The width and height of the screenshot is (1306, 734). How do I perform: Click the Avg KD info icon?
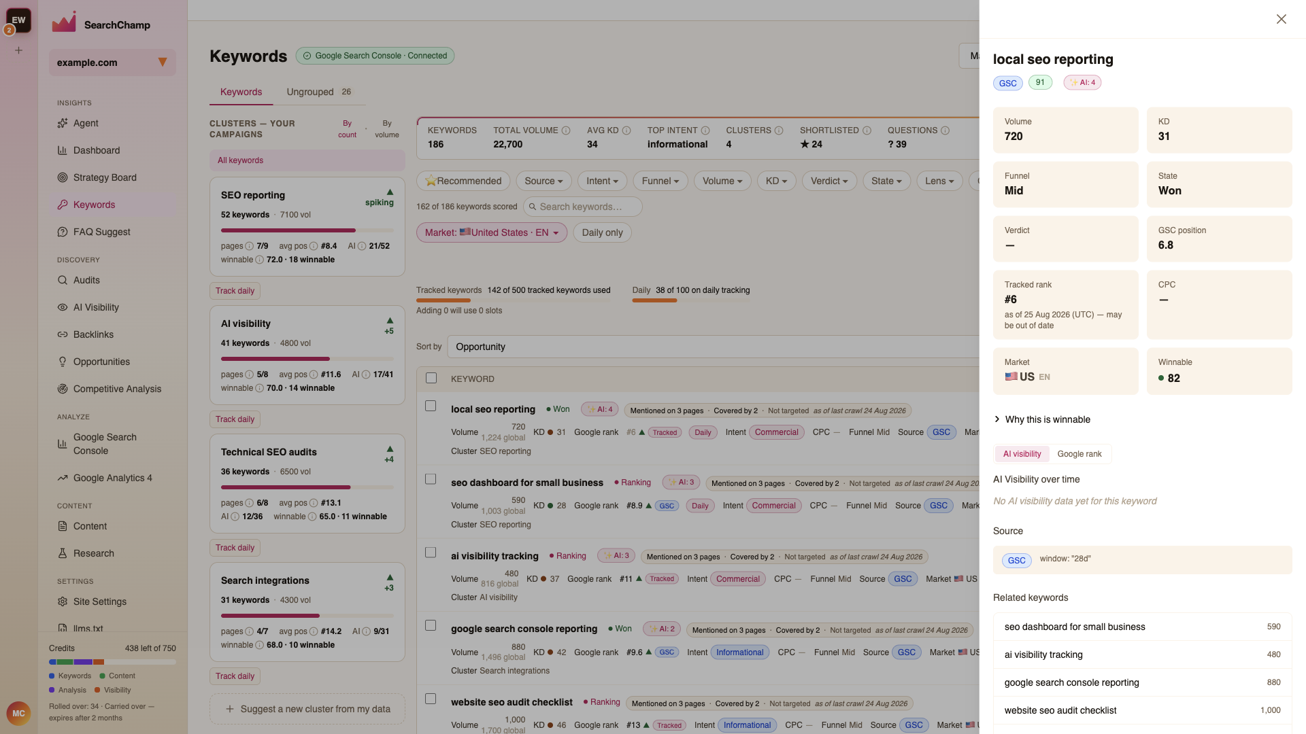626,130
